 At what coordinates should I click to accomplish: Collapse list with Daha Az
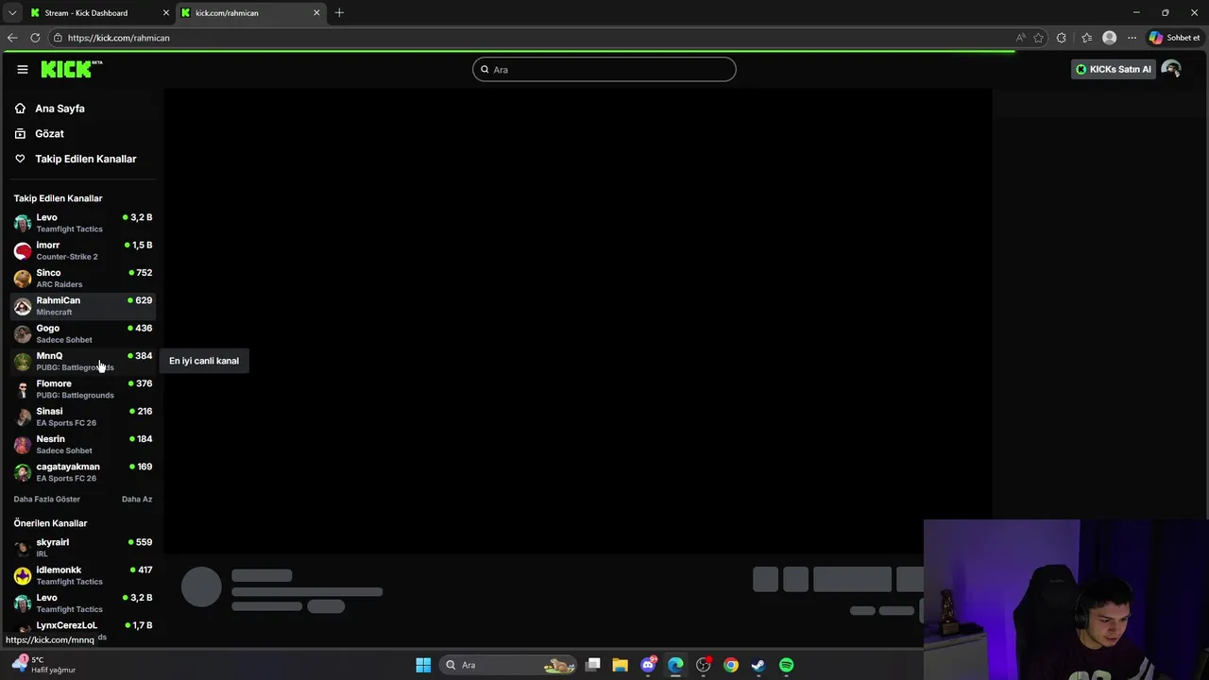click(x=137, y=499)
